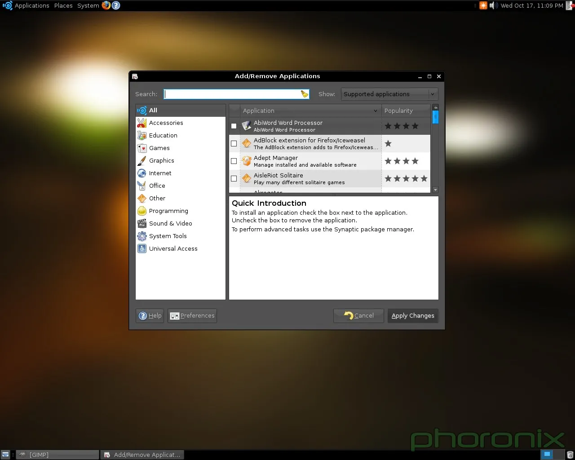Click the Cancel button
This screenshot has width=575, height=460.
pos(358,316)
